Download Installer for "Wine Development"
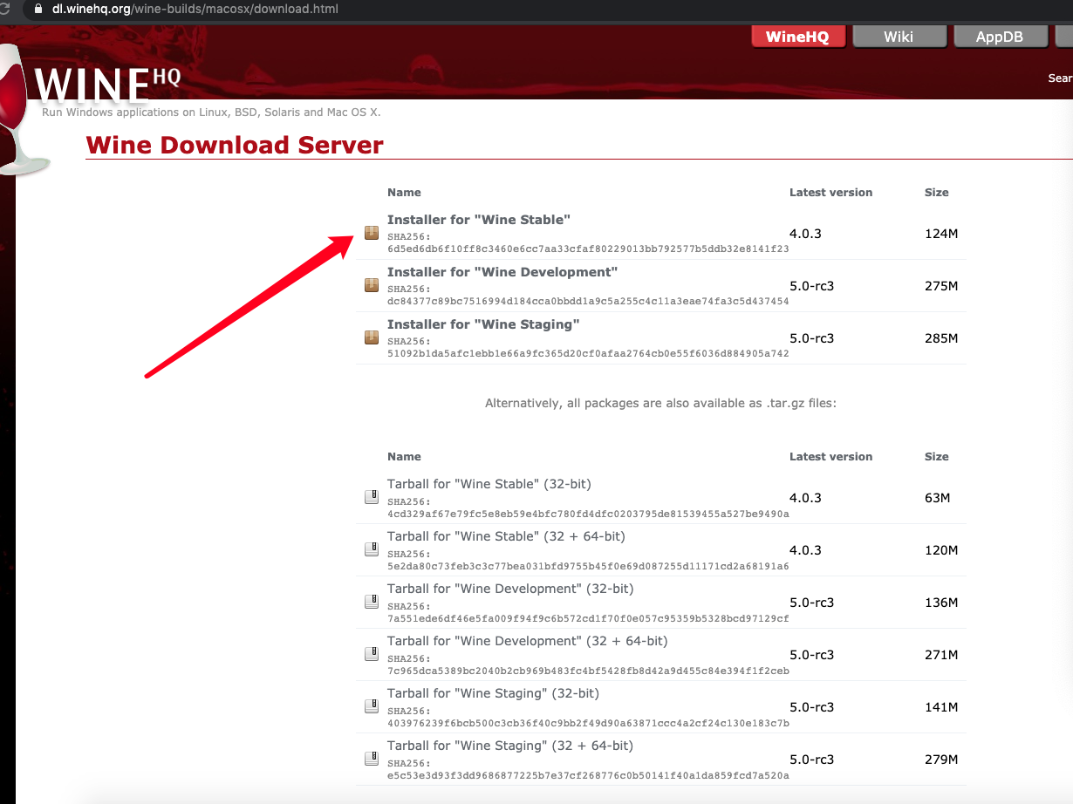The image size is (1073, 804). click(x=502, y=272)
